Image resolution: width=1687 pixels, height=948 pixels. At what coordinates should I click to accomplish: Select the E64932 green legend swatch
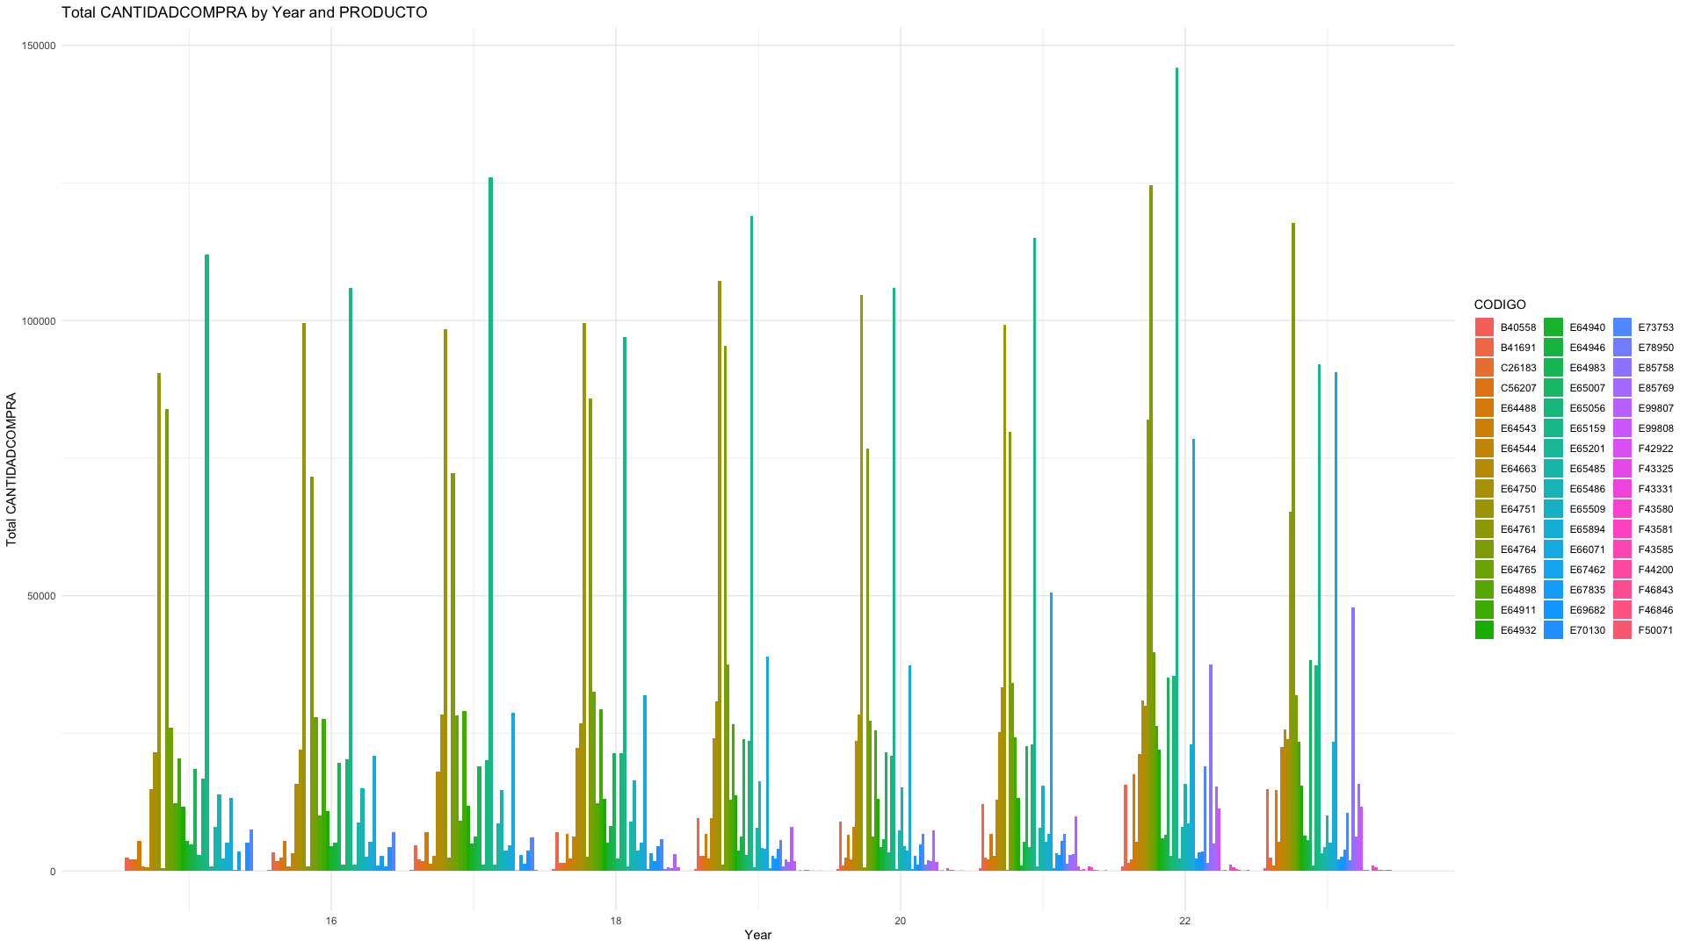pyautogui.click(x=1485, y=630)
